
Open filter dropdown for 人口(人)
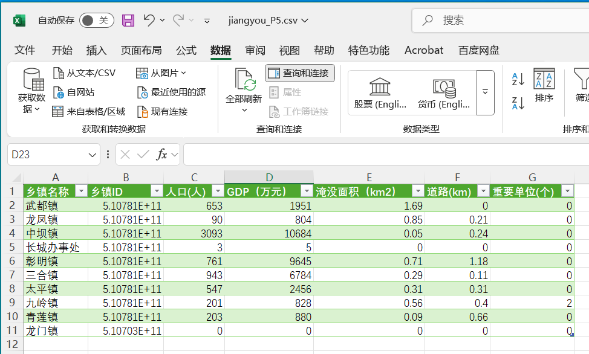(218, 191)
